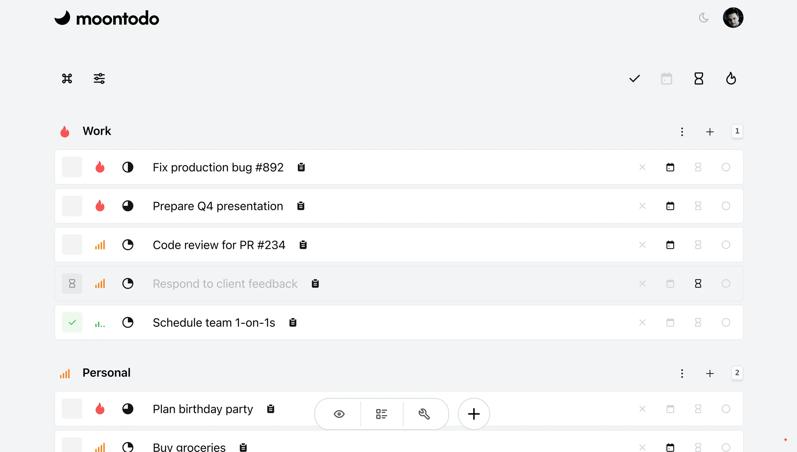Click the wrench tools icon in bottom bar

tap(424, 414)
